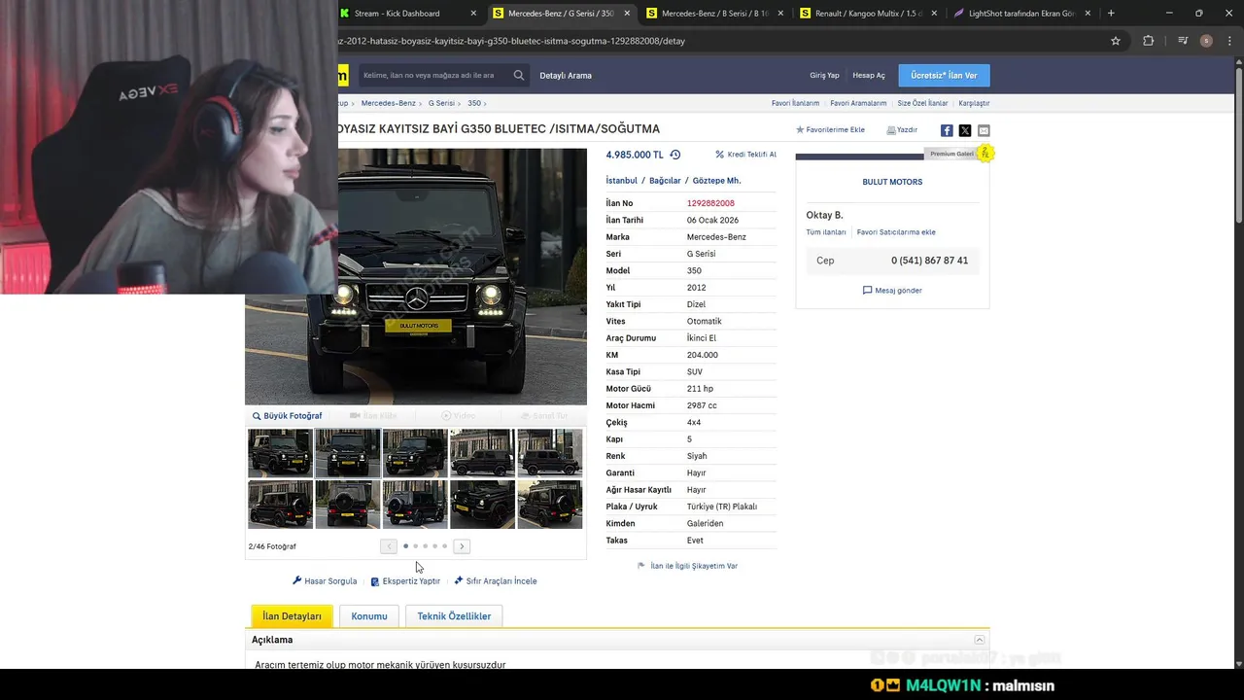Click the percent icon for Kredi Teklifi Al

pos(720,155)
